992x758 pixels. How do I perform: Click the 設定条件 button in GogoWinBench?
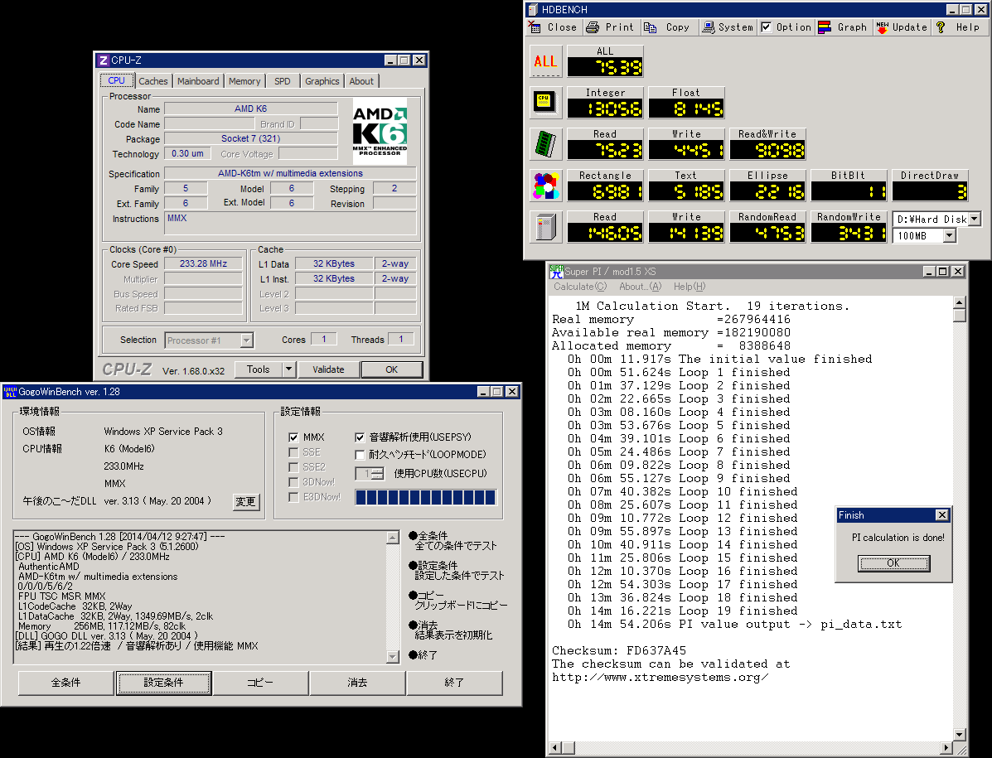point(163,683)
